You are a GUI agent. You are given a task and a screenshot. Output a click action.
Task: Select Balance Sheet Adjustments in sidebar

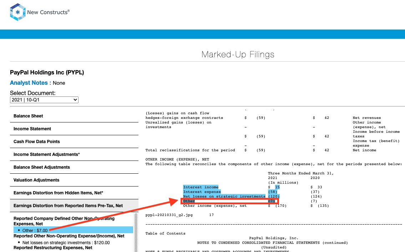coord(74,167)
